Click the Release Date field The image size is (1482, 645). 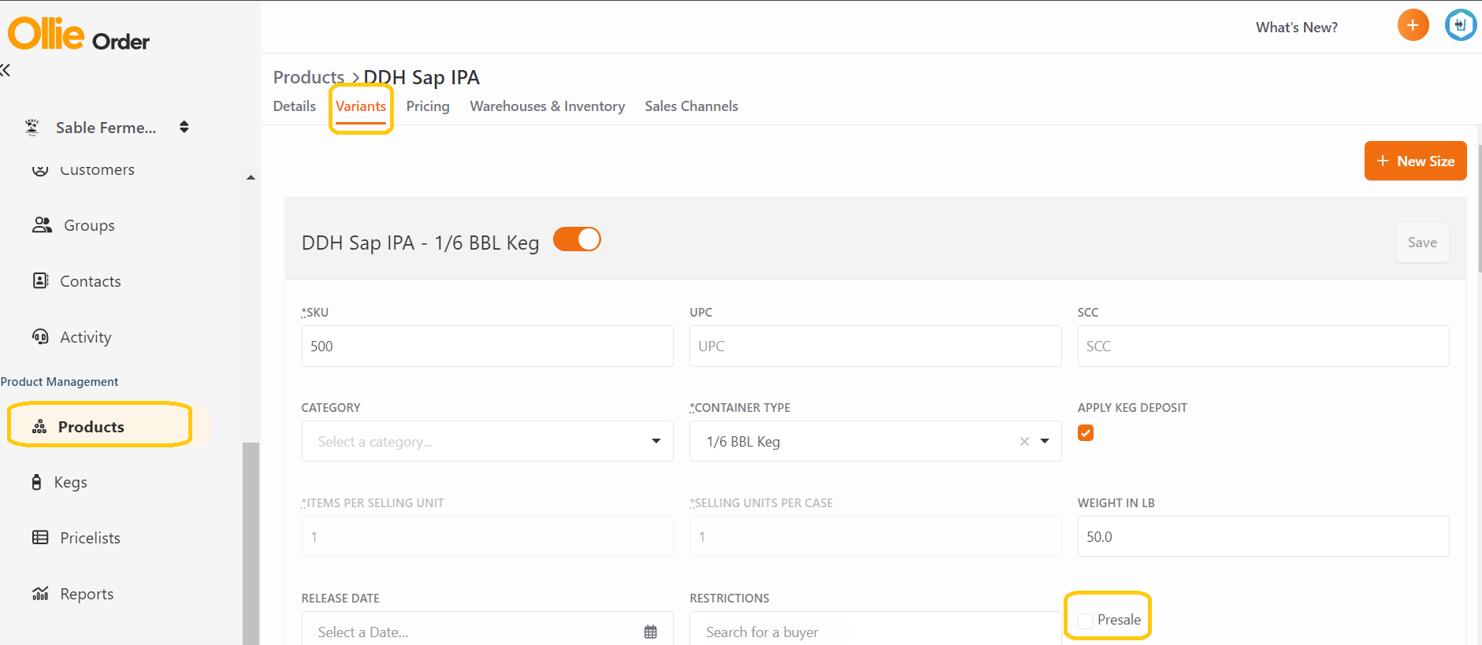(x=487, y=628)
